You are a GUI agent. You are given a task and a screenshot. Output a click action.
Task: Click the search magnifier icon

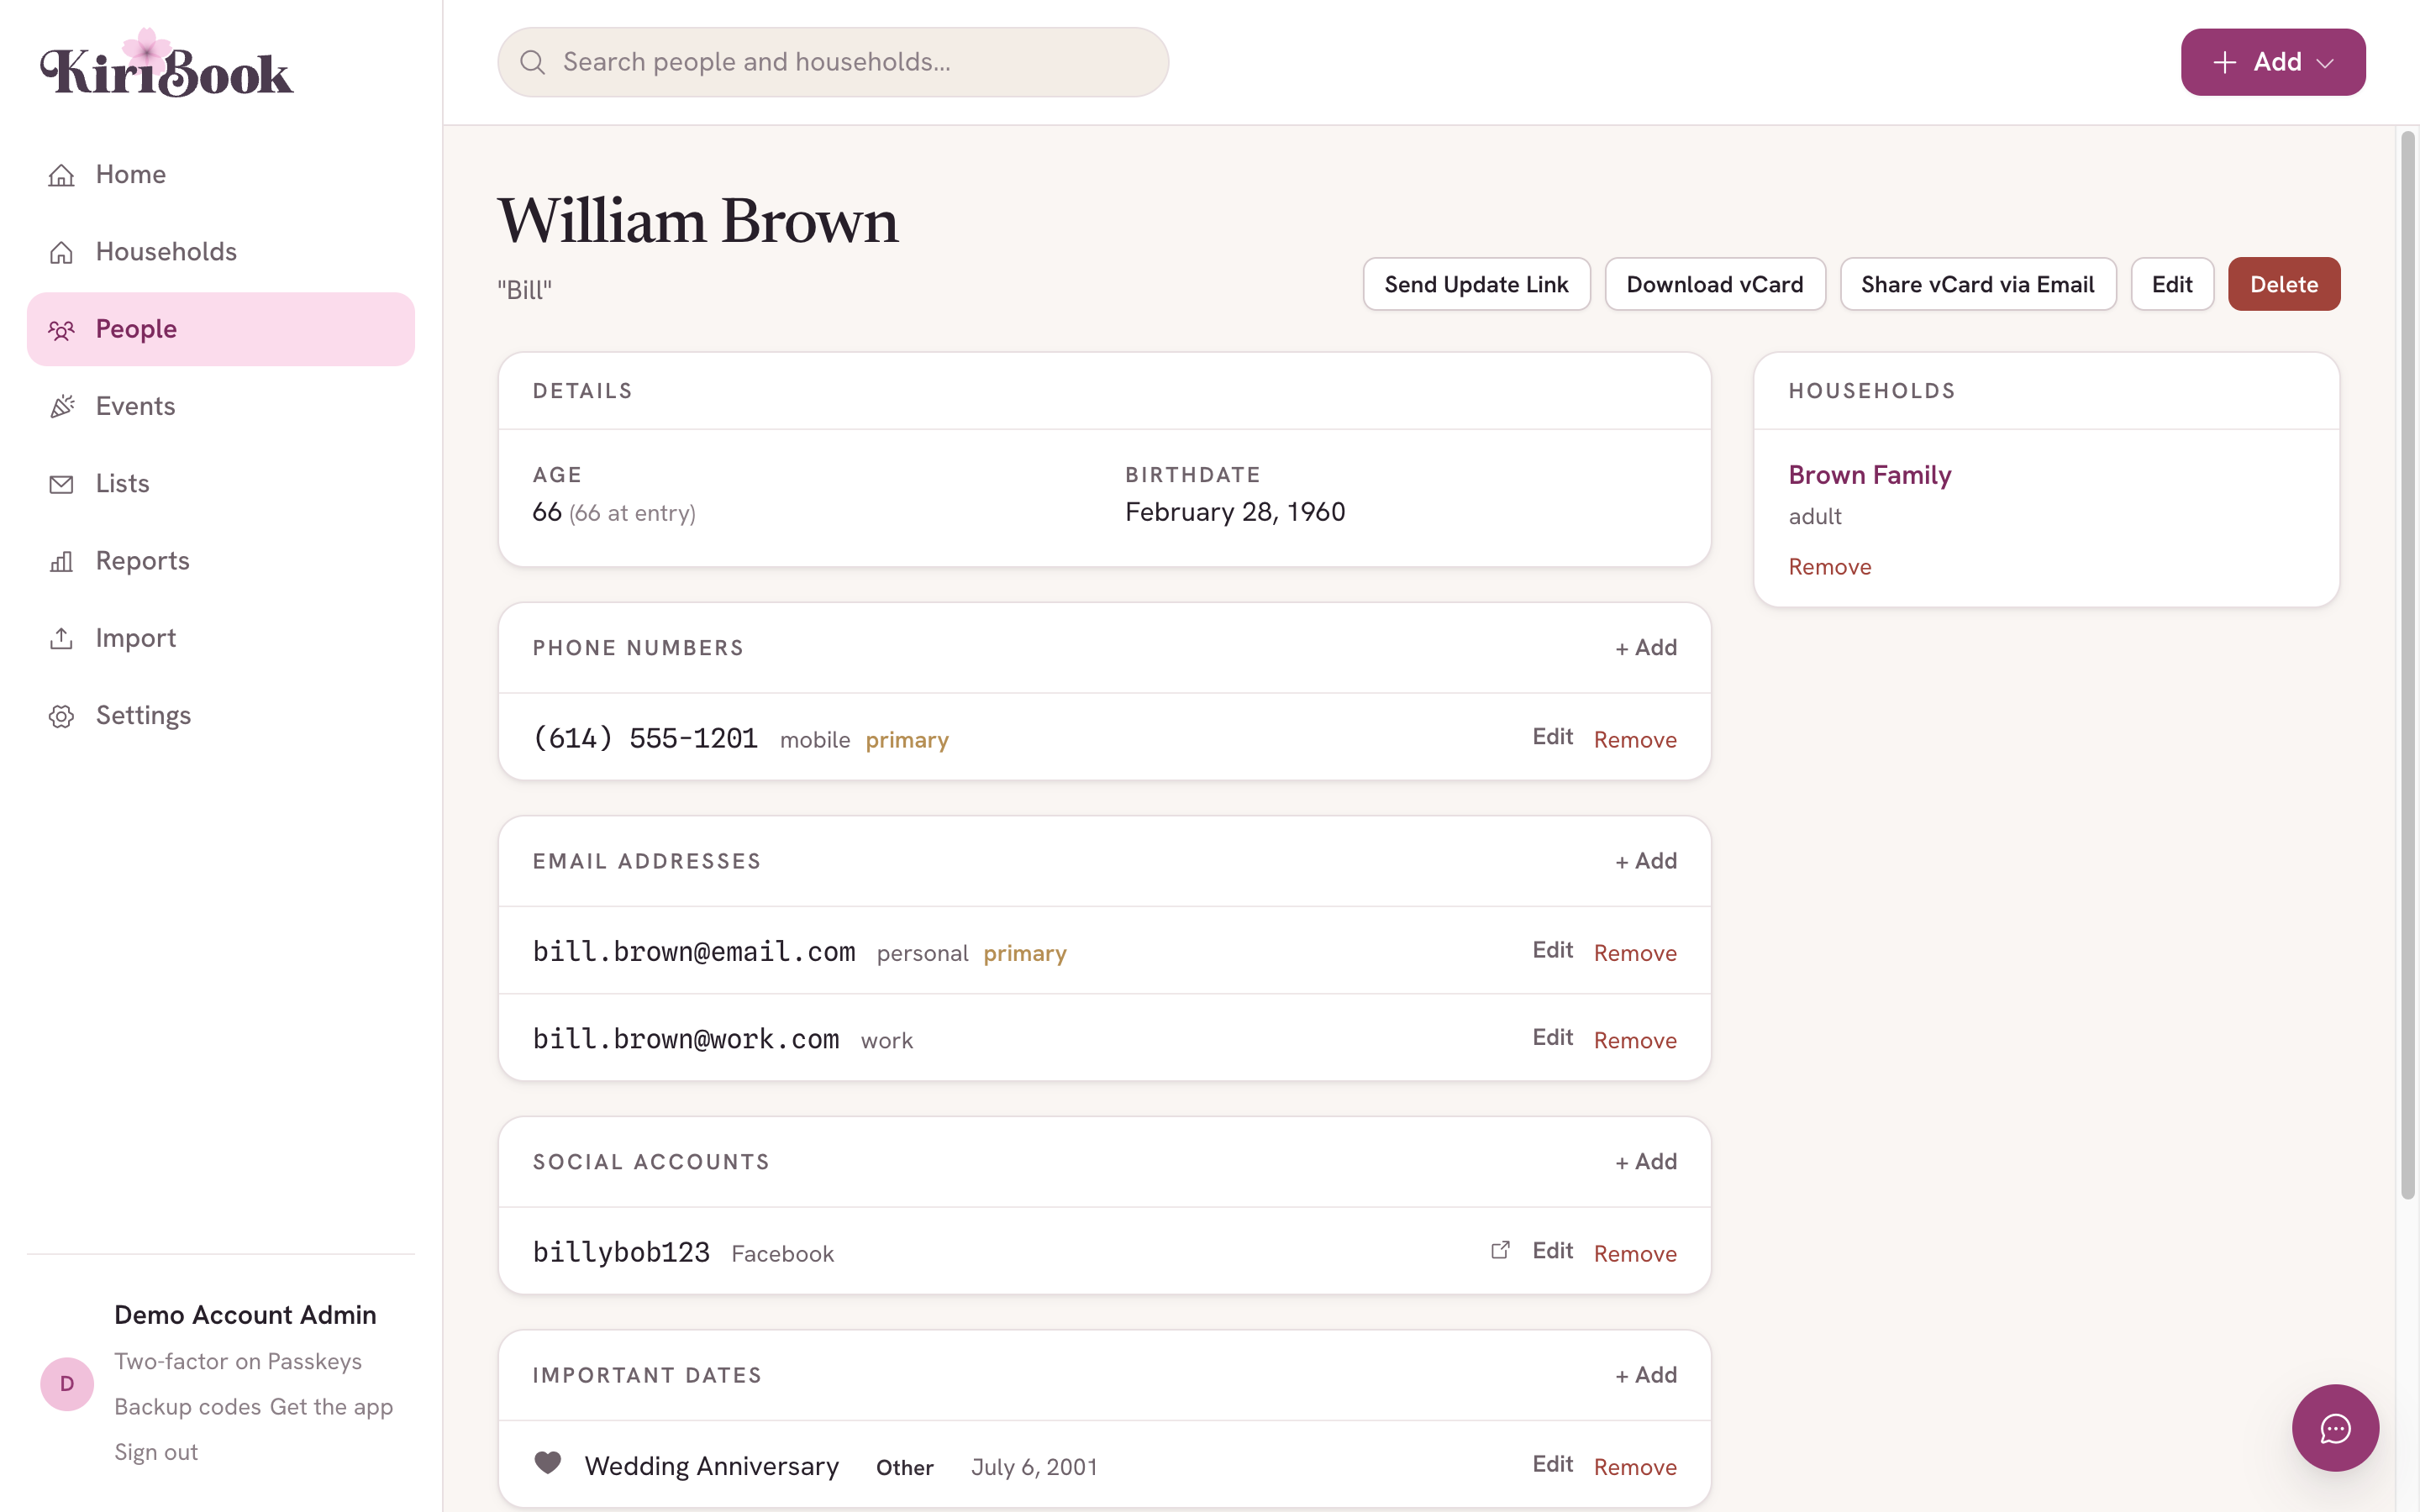(x=533, y=62)
